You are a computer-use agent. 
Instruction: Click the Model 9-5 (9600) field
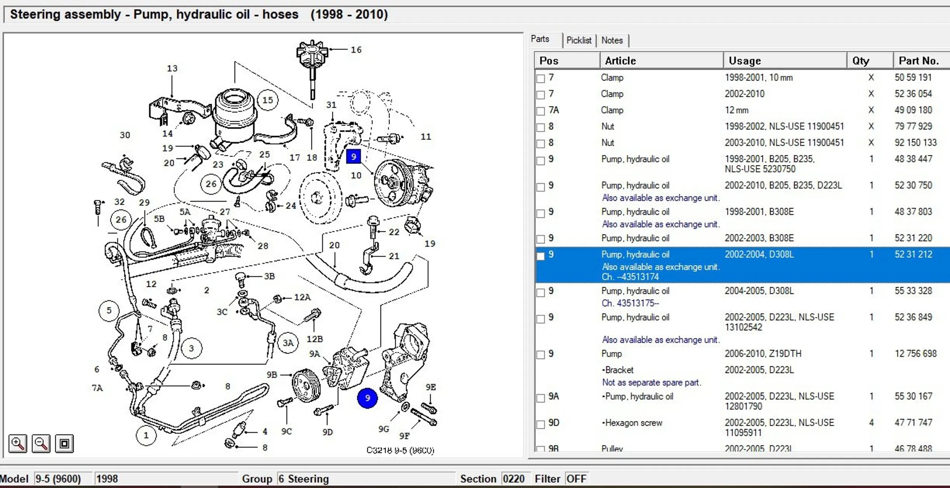(58, 479)
